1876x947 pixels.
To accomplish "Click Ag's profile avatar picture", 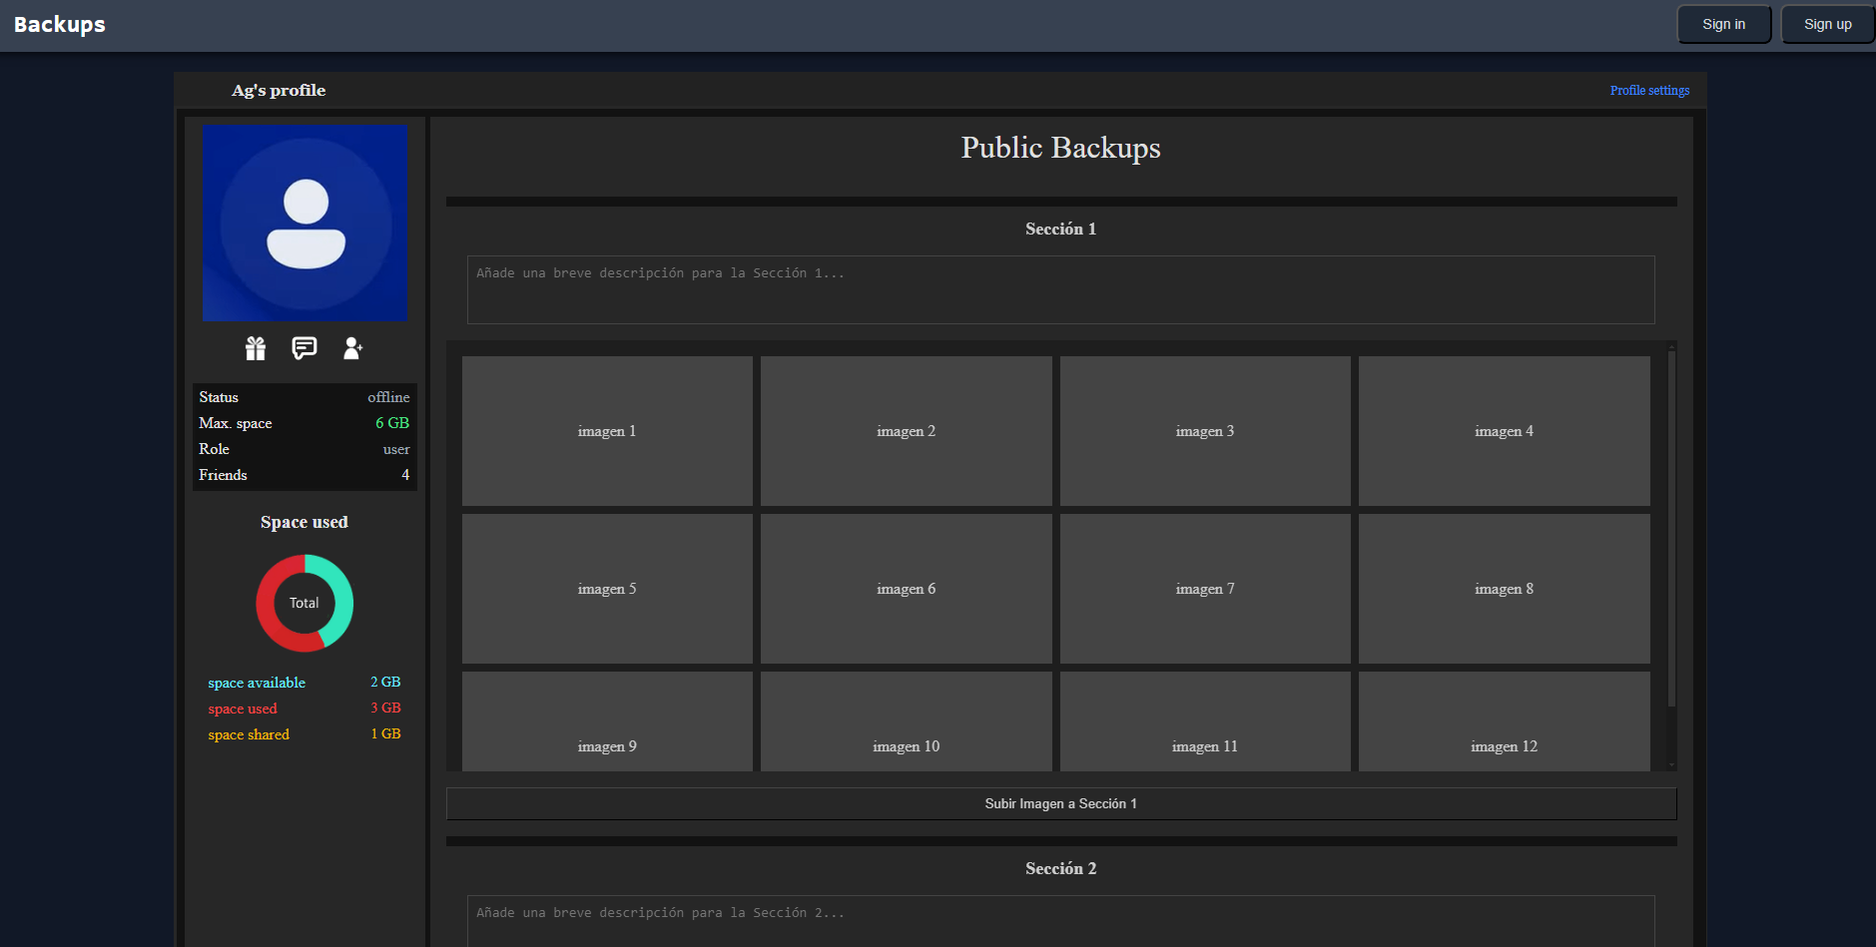I will [305, 223].
